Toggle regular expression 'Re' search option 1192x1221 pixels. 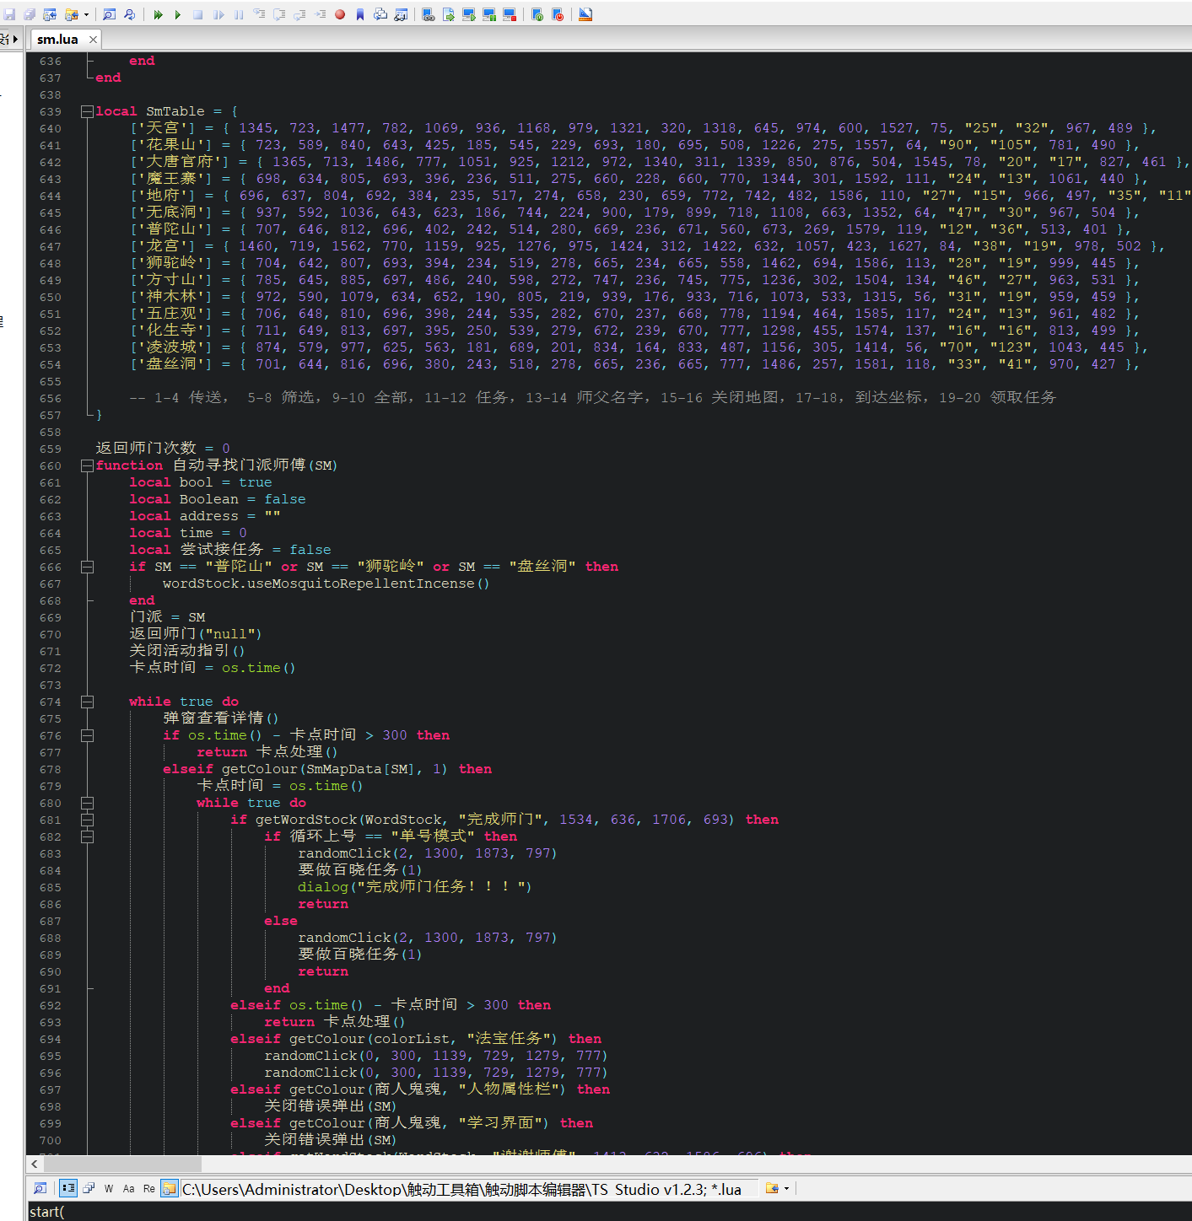coord(148,1189)
